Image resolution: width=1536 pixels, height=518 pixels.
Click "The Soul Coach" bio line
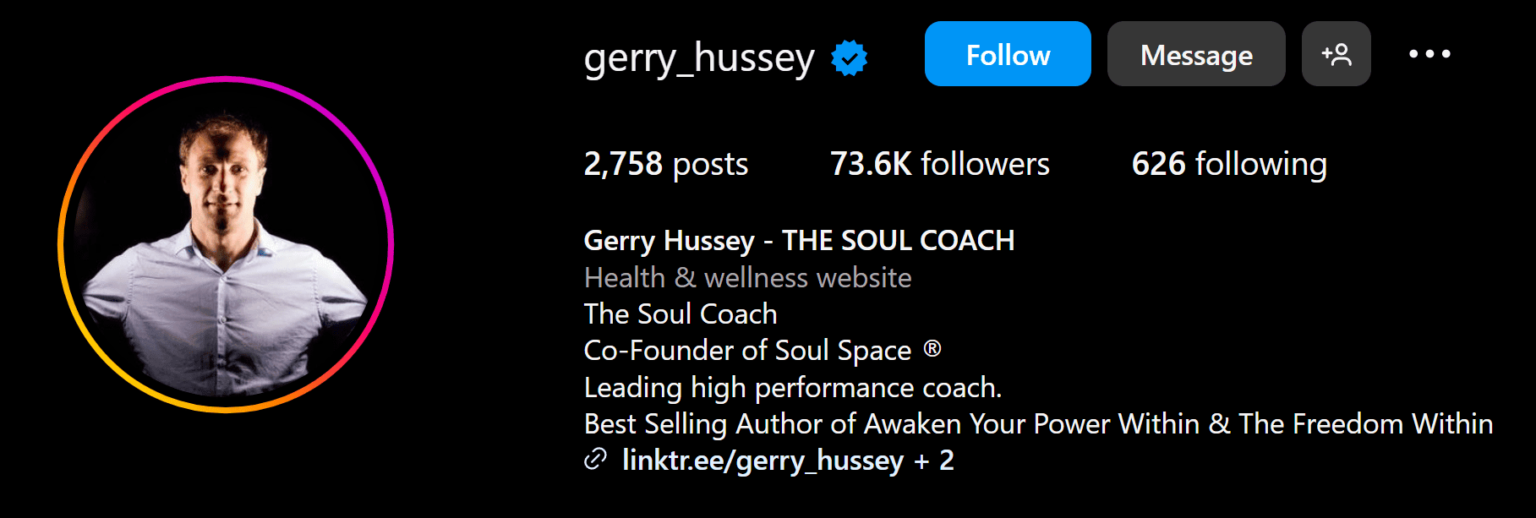coord(681,314)
